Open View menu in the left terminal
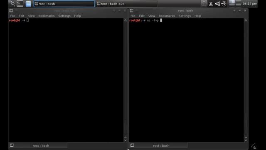 click(x=31, y=16)
